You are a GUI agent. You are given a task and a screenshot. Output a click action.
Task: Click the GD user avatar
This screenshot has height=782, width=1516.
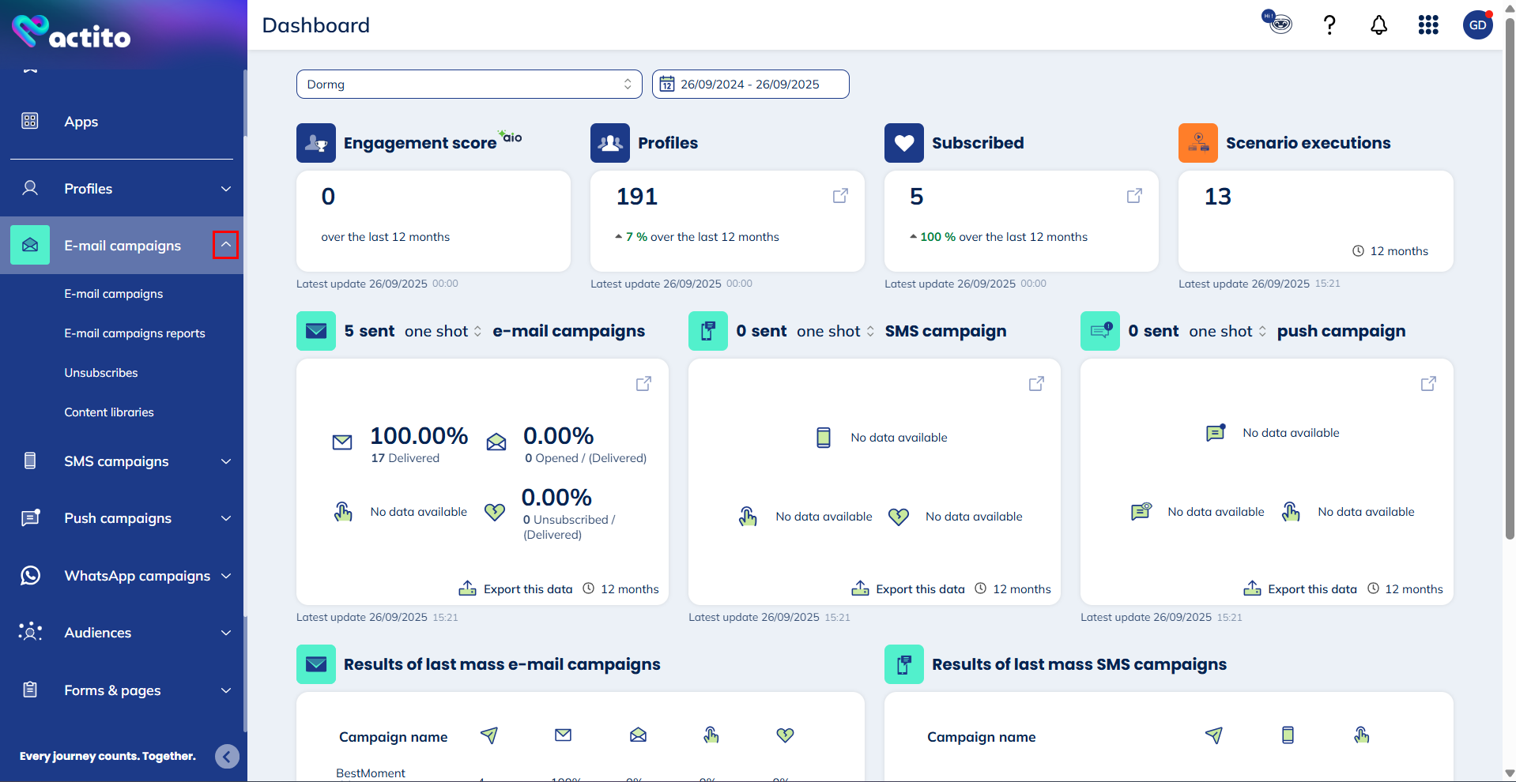1477,25
